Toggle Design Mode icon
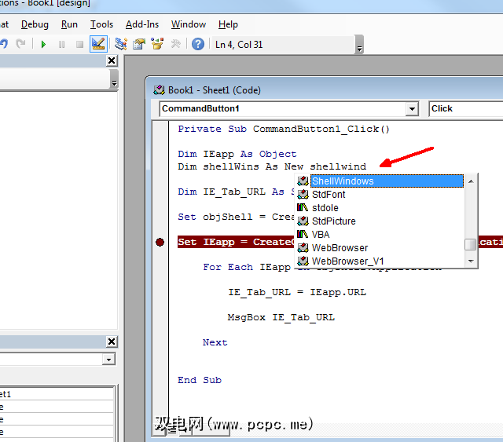503x442 pixels. click(x=98, y=44)
